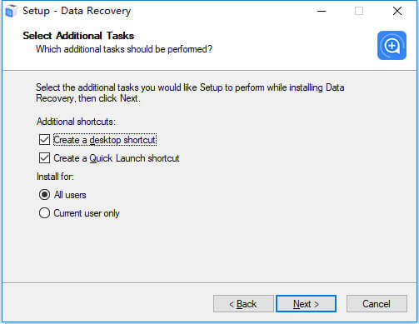Uncheck the Quick Launch shortcut checkbox

point(44,158)
